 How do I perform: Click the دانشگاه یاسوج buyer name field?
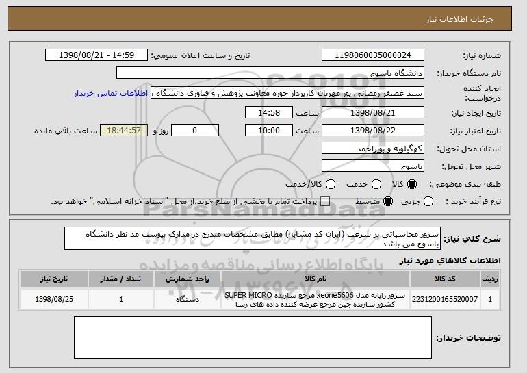coord(270,73)
